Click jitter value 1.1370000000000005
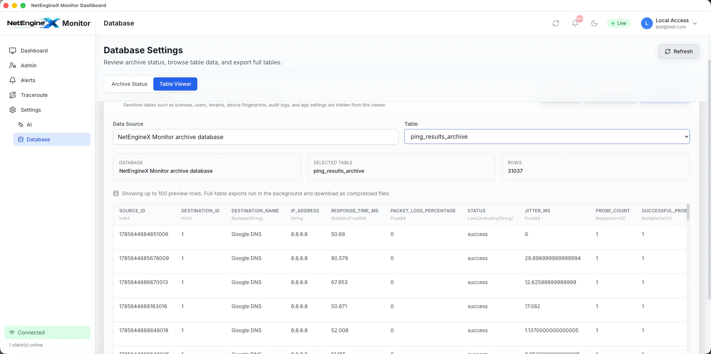This screenshot has width=711, height=354. [x=551, y=330]
